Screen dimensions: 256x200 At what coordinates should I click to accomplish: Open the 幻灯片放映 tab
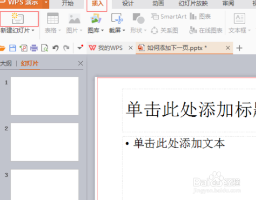pyautogui.click(x=193, y=3)
